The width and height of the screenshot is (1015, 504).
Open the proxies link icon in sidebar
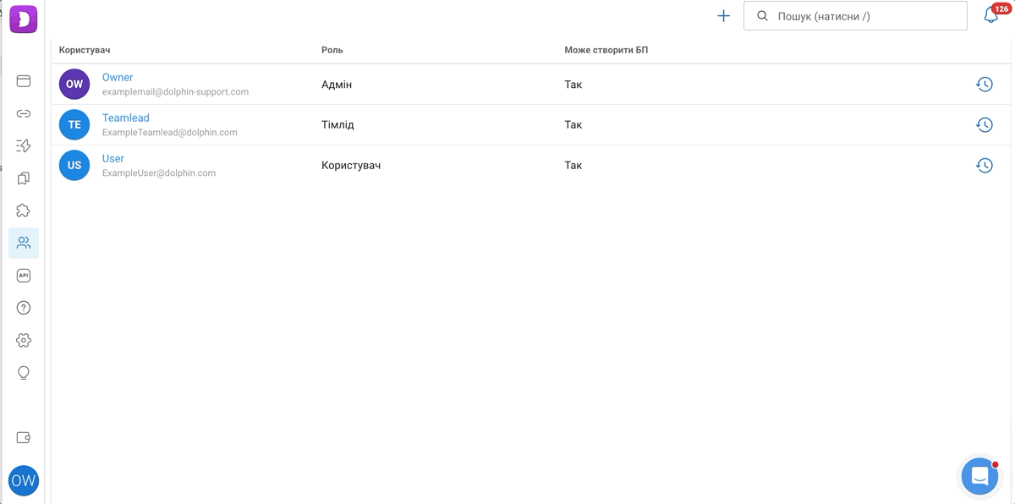[24, 113]
